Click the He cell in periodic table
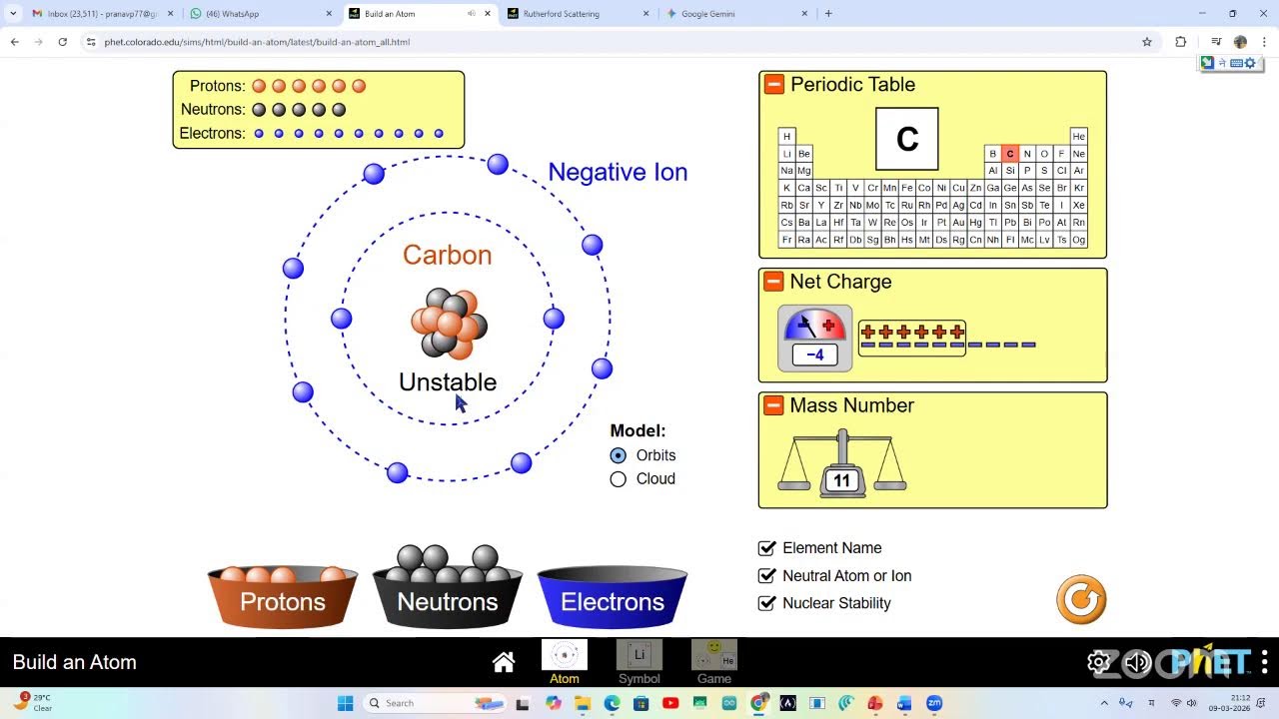 pos(1079,137)
